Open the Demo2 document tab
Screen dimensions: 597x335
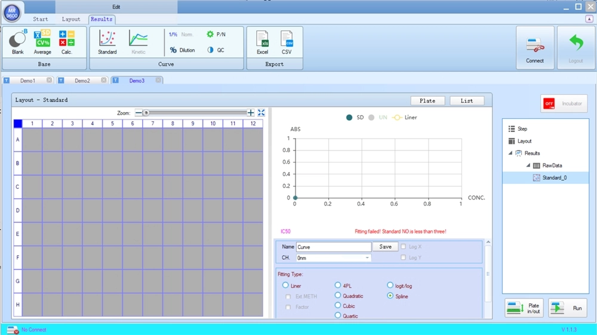pyautogui.click(x=82, y=80)
